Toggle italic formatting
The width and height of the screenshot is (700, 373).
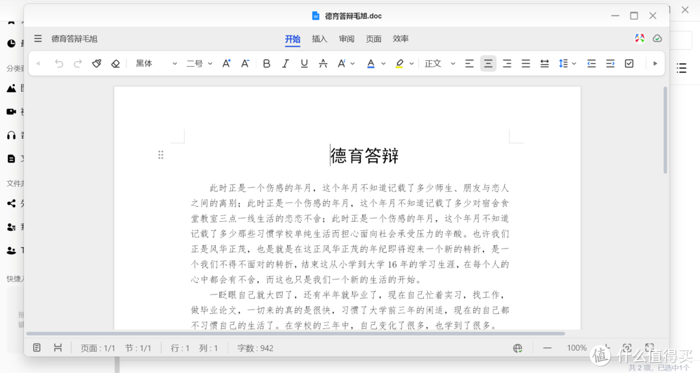click(x=285, y=64)
